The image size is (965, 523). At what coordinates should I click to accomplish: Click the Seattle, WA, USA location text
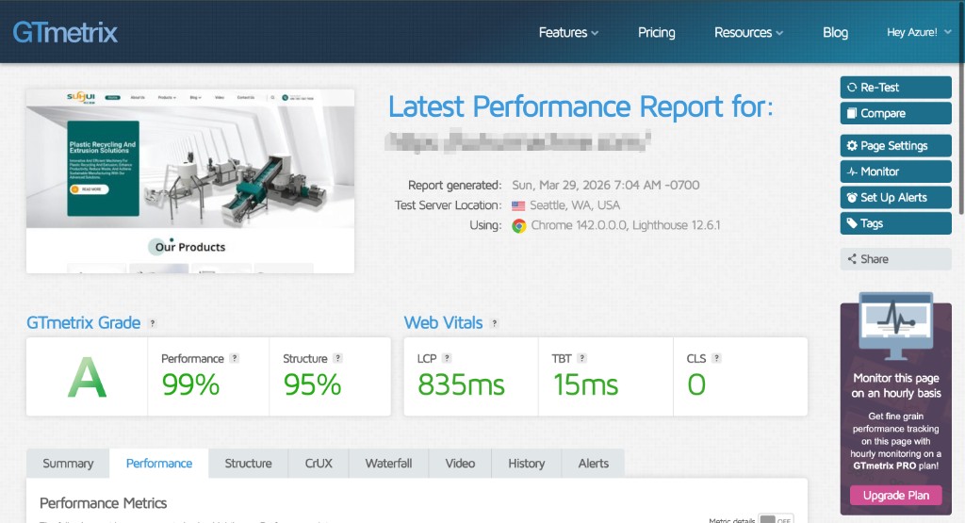[575, 205]
